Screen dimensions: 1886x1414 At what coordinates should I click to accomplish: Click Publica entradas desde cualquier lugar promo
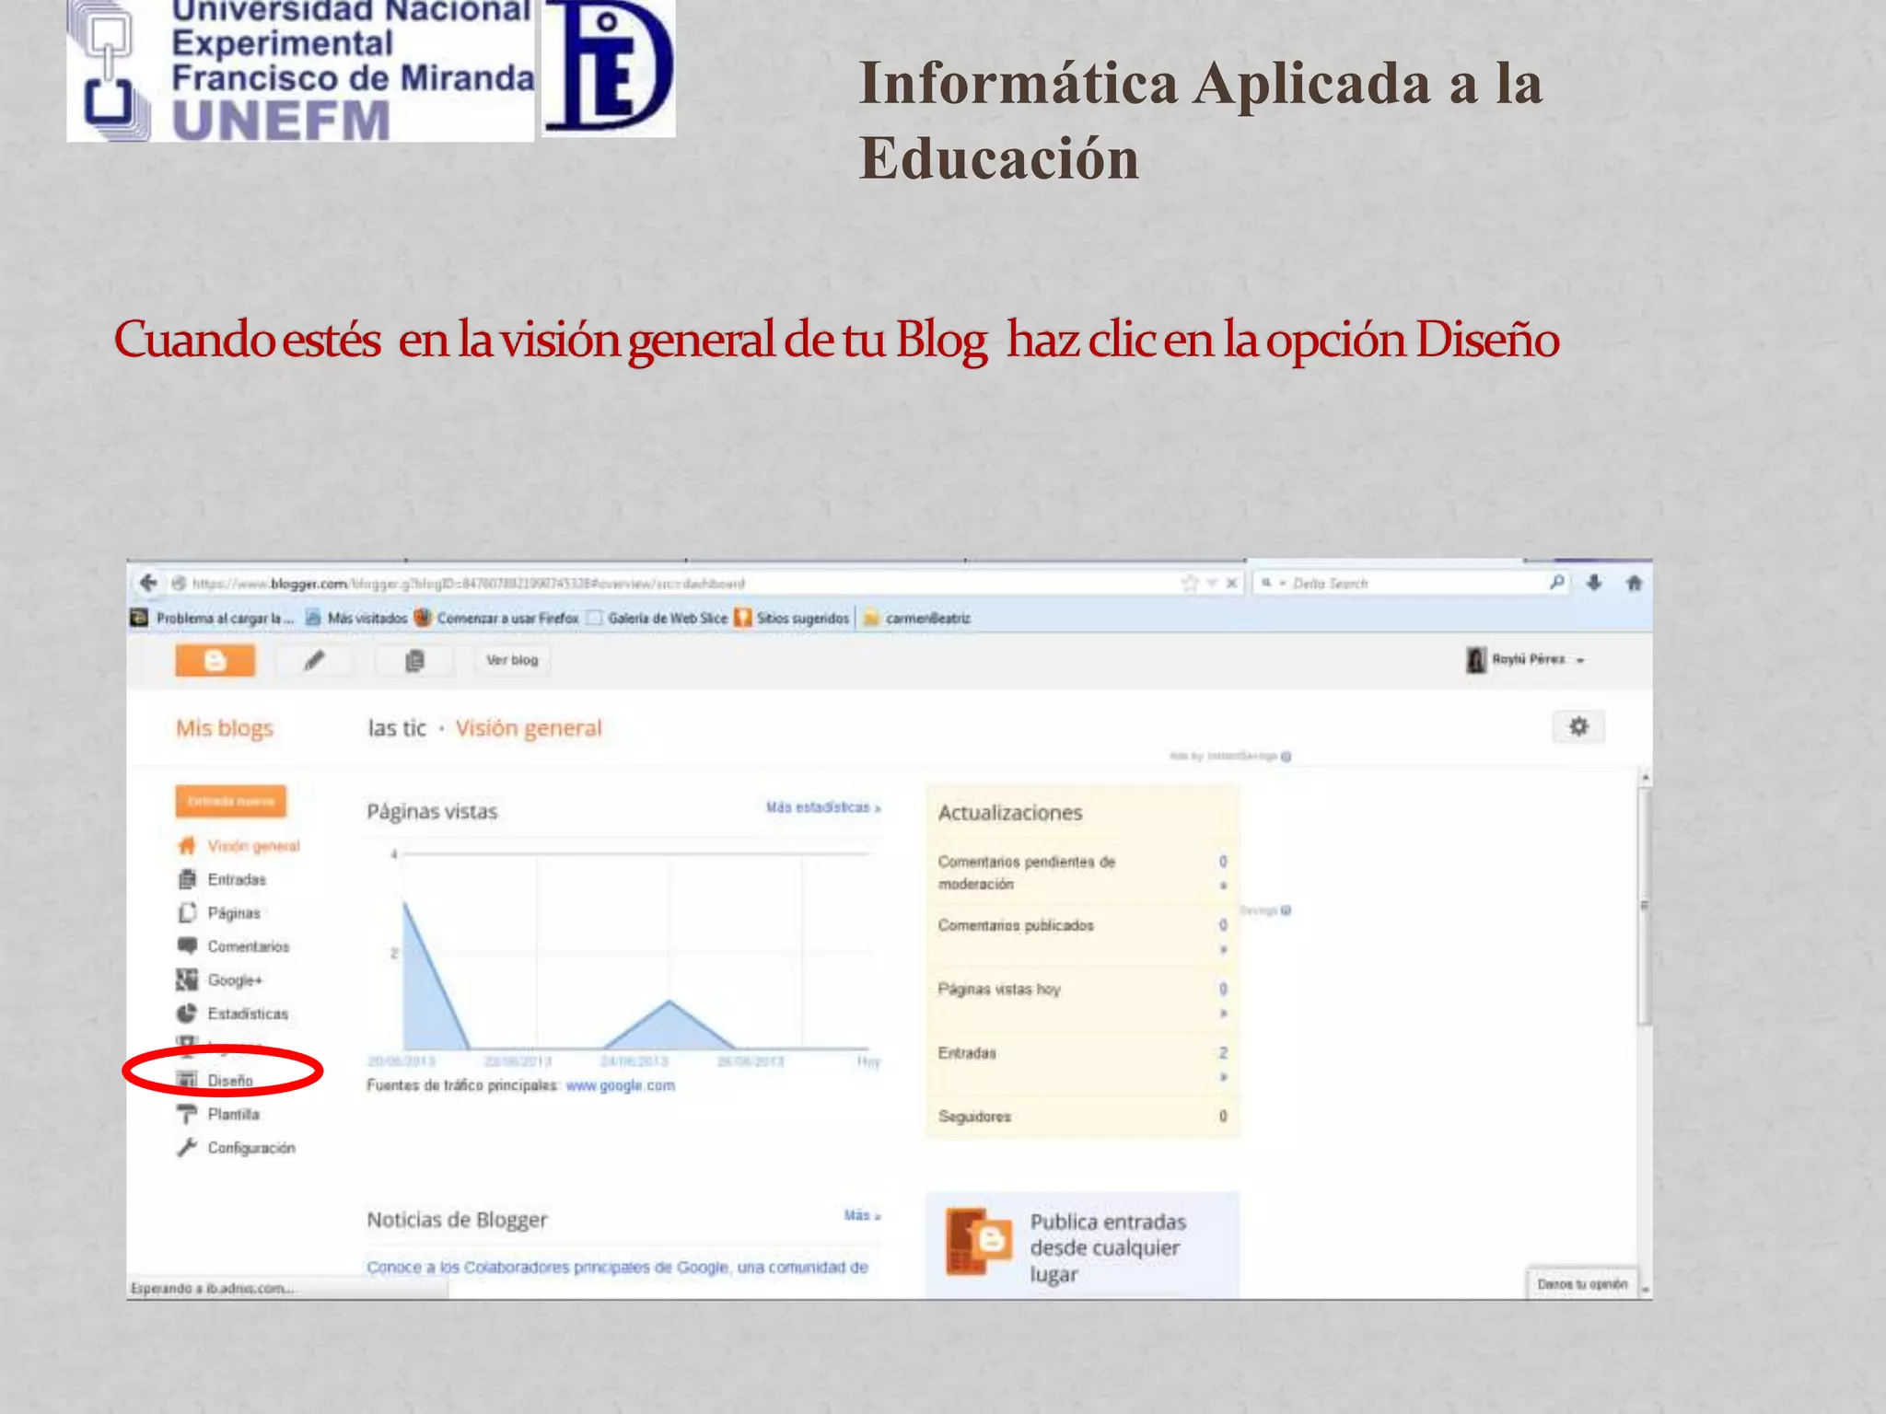tap(1082, 1246)
